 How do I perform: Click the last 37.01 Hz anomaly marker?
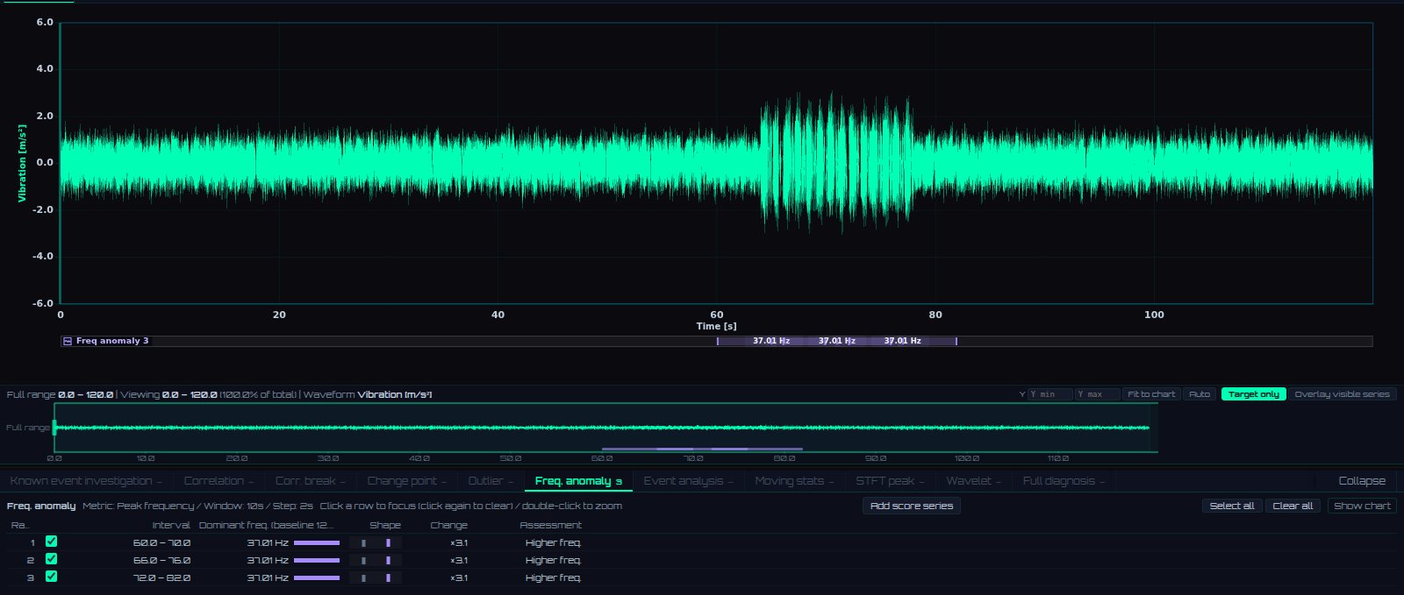click(902, 341)
